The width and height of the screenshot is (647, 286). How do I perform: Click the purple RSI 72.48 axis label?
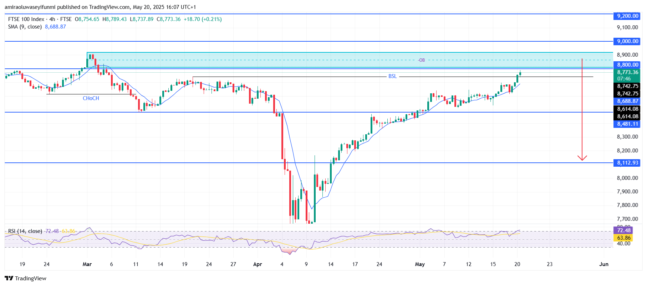point(623,230)
